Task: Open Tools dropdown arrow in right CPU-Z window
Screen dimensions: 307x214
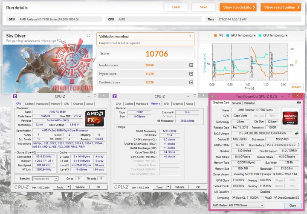Action: pyautogui.click(x=168, y=187)
